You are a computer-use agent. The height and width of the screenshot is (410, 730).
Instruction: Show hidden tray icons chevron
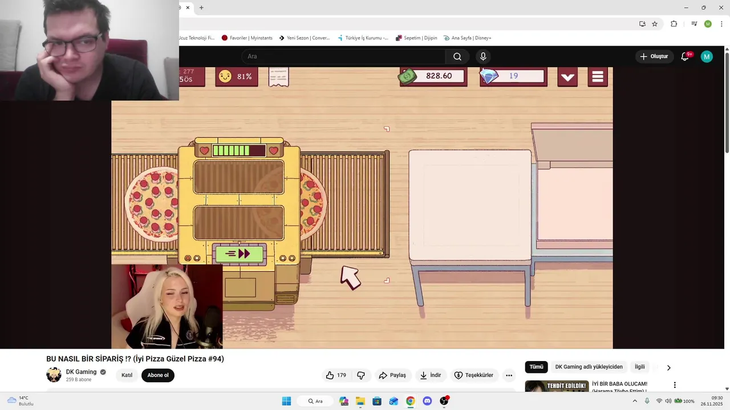(635, 401)
